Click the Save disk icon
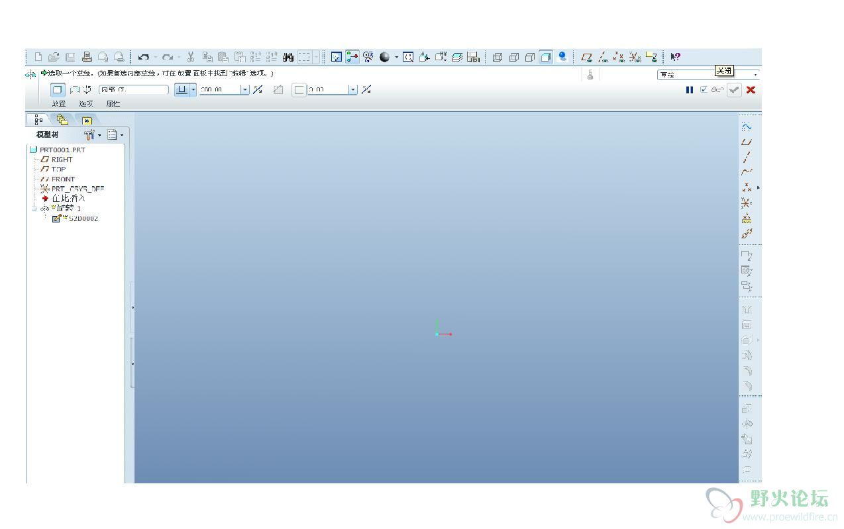The width and height of the screenshot is (844, 529). (x=70, y=58)
